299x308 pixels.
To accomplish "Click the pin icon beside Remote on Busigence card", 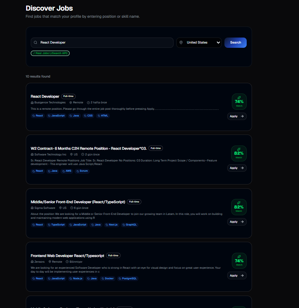I will coord(71,103).
